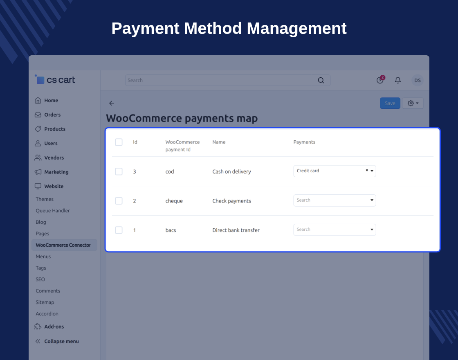Click the search magnifier icon
This screenshot has height=360, width=458.
[321, 80]
